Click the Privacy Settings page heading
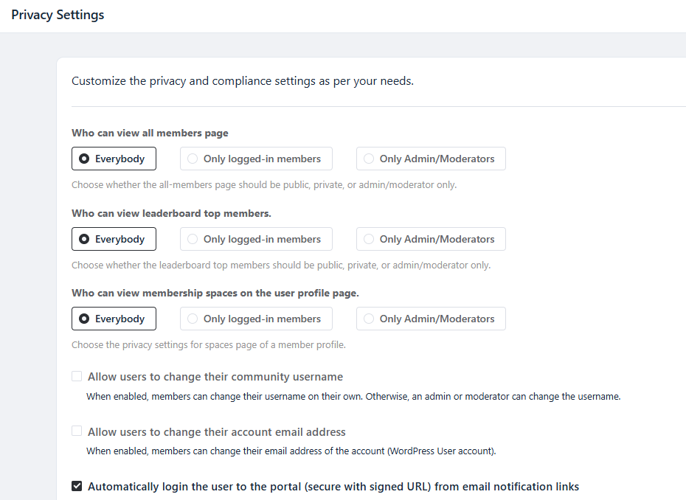Viewport: 686px width, 500px height. pos(58,15)
